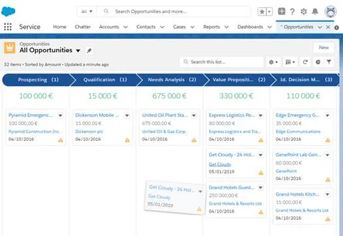The height and width of the screenshot is (236, 343).
Task: Click warning icon on Grand Hotels Guest card
Action: click(261, 212)
